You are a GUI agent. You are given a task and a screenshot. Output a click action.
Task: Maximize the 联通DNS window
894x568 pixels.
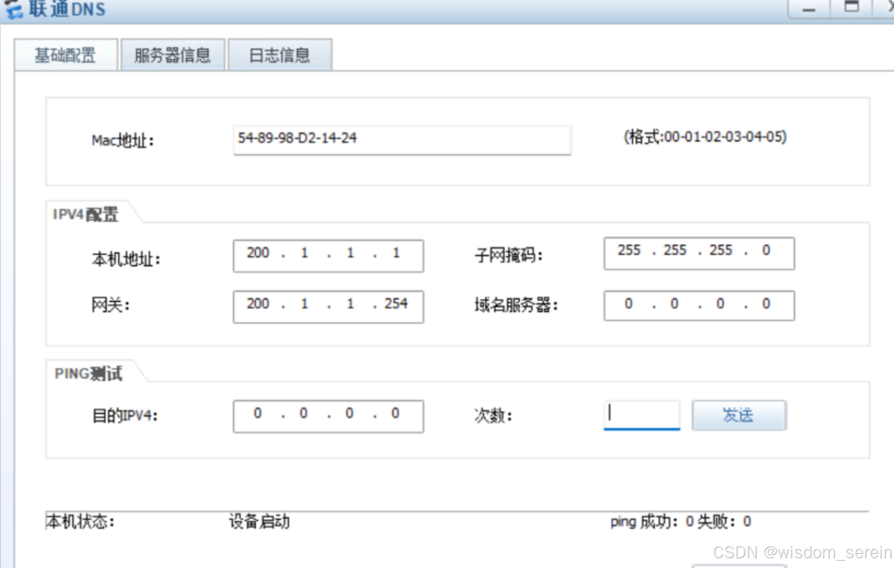(x=851, y=8)
